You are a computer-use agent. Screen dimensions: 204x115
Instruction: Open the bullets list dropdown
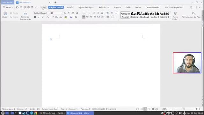tap(86, 13)
